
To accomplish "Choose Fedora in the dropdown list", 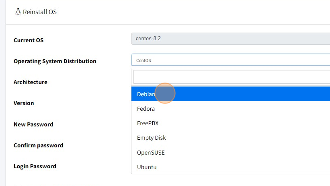I will point(231,109).
